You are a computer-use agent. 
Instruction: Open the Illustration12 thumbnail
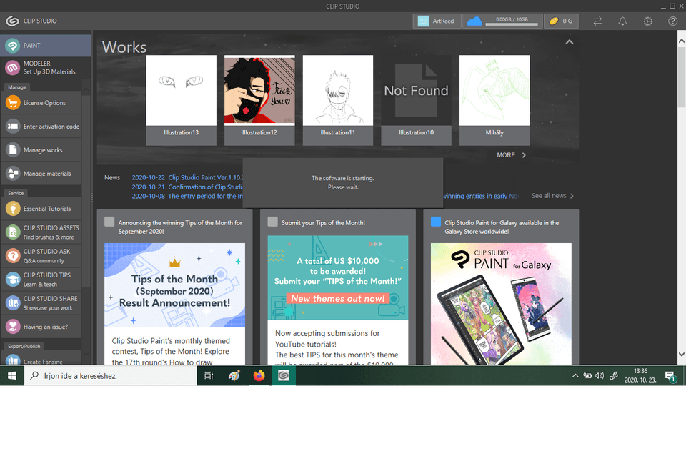(x=259, y=90)
